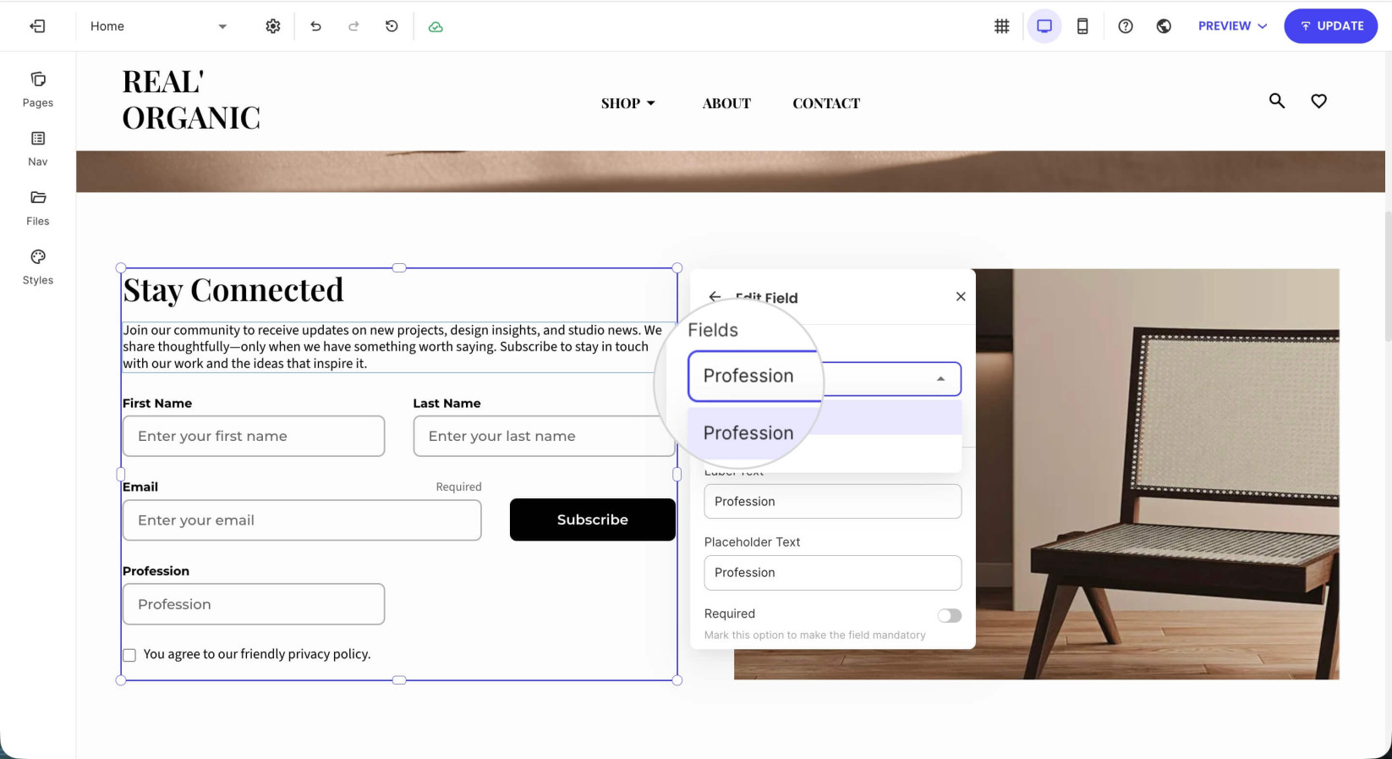
Task: Open version history icon
Action: [392, 26]
